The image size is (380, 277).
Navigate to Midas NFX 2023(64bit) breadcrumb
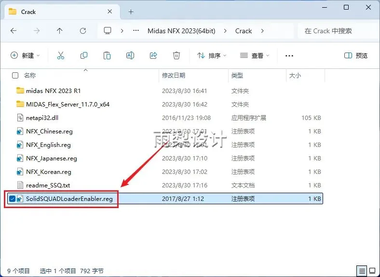181,31
